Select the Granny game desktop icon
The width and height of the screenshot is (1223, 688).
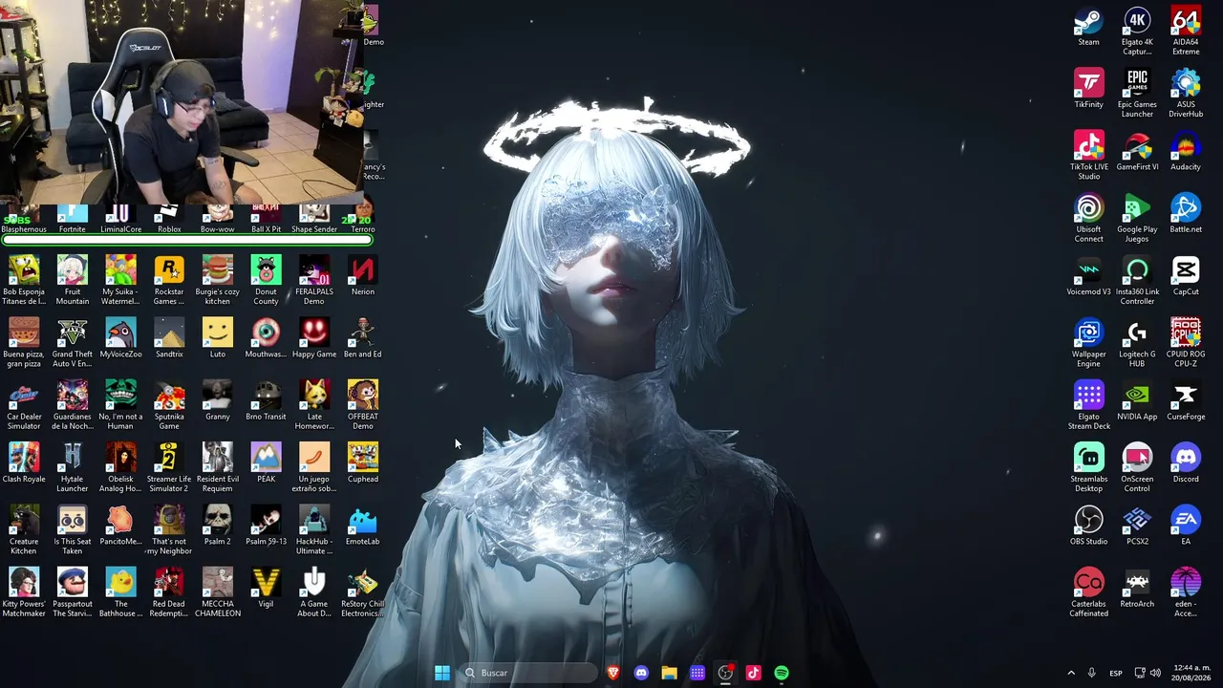[218, 400]
